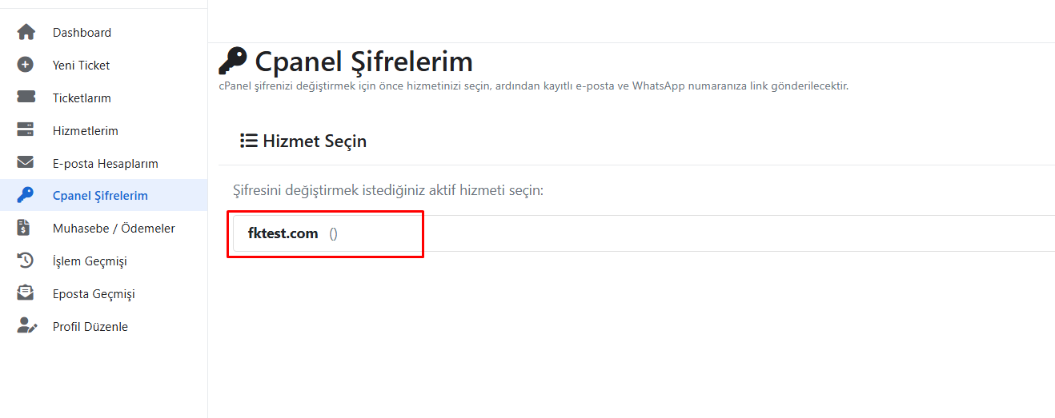Screen dimensions: 1055x418
Task: Click the İşlem Geçmişi history clock icon
Action: pos(26,261)
